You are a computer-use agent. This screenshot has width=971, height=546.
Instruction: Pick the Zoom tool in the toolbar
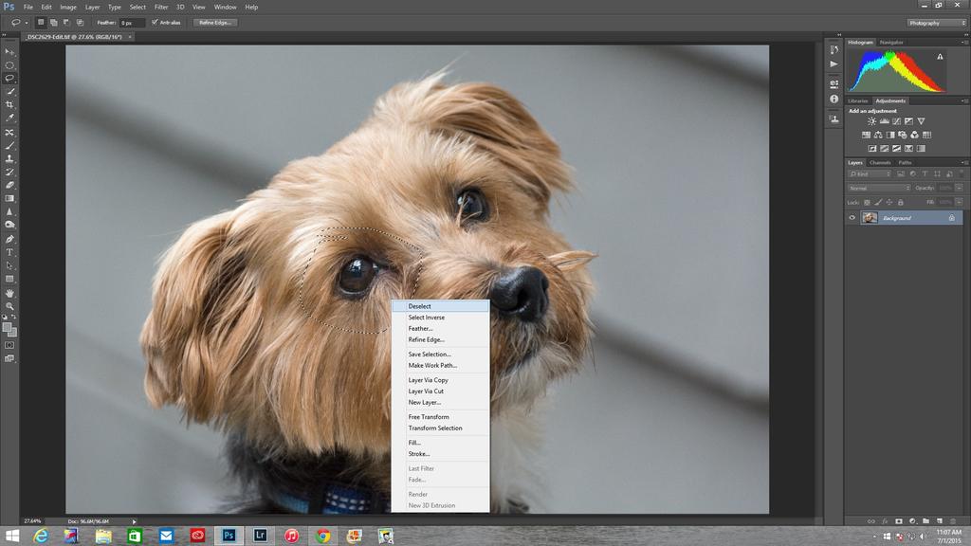(x=9, y=306)
